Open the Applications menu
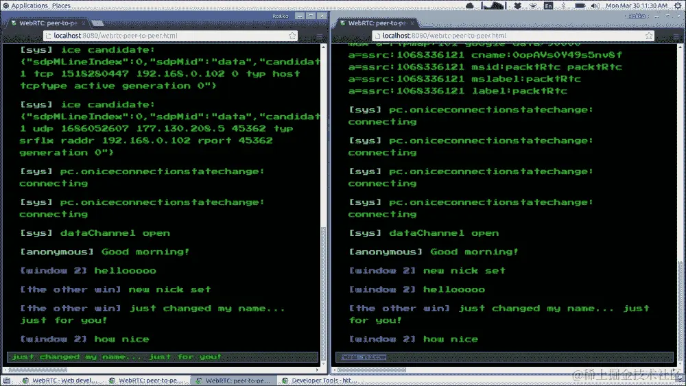The width and height of the screenshot is (686, 386). (x=29, y=5)
